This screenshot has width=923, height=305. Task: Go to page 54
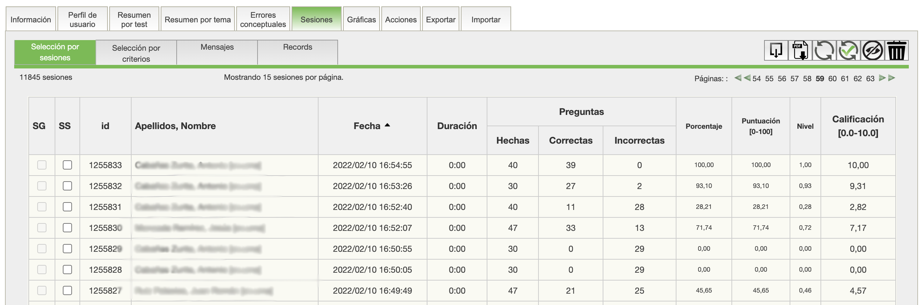[756, 78]
